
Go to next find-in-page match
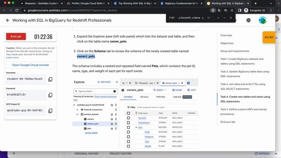(x=224, y=18)
